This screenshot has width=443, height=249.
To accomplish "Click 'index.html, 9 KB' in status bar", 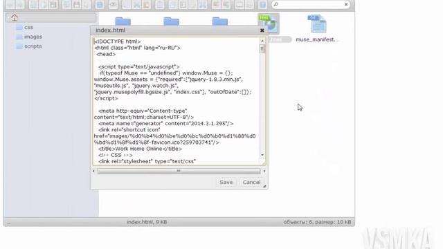I will [147, 222].
